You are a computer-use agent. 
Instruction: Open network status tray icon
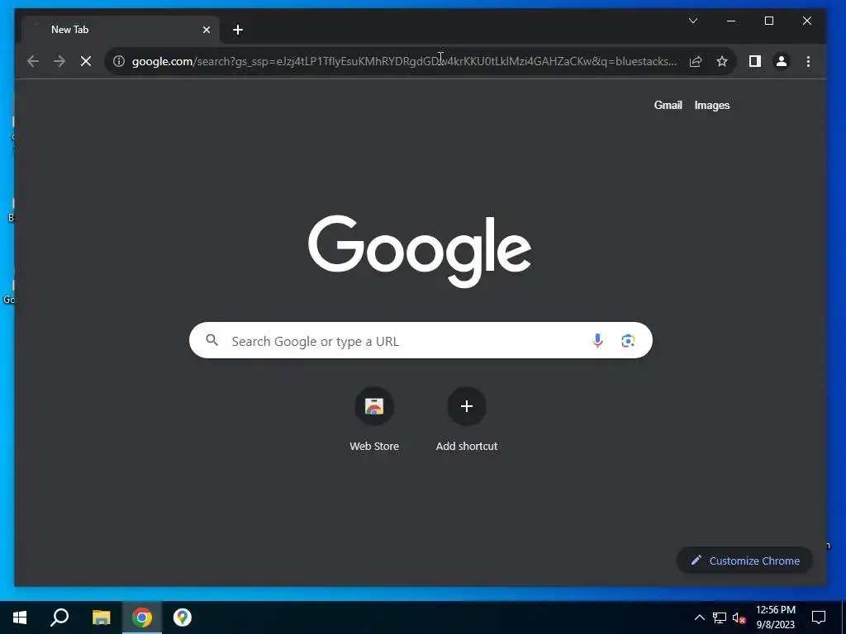click(720, 617)
